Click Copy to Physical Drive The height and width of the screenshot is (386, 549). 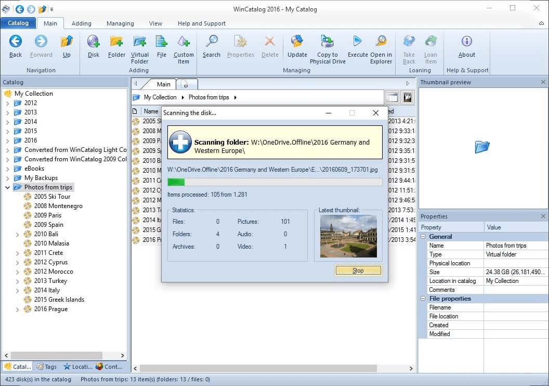click(x=328, y=41)
